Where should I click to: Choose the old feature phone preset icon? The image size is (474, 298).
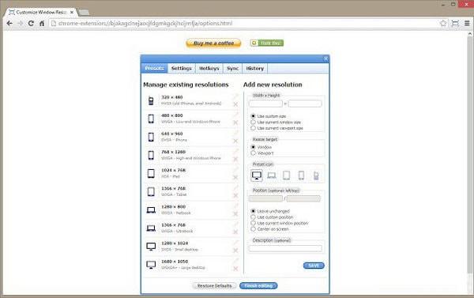coord(316,175)
